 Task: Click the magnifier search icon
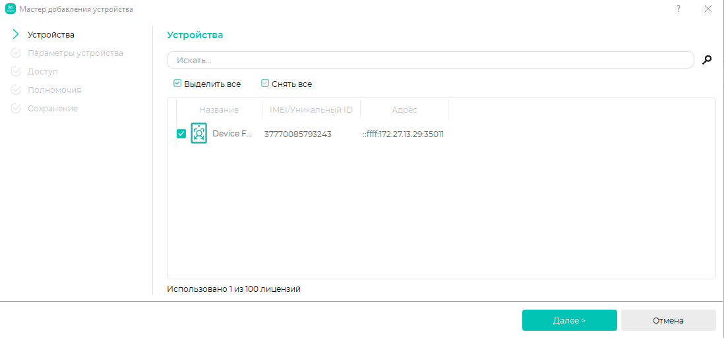706,60
